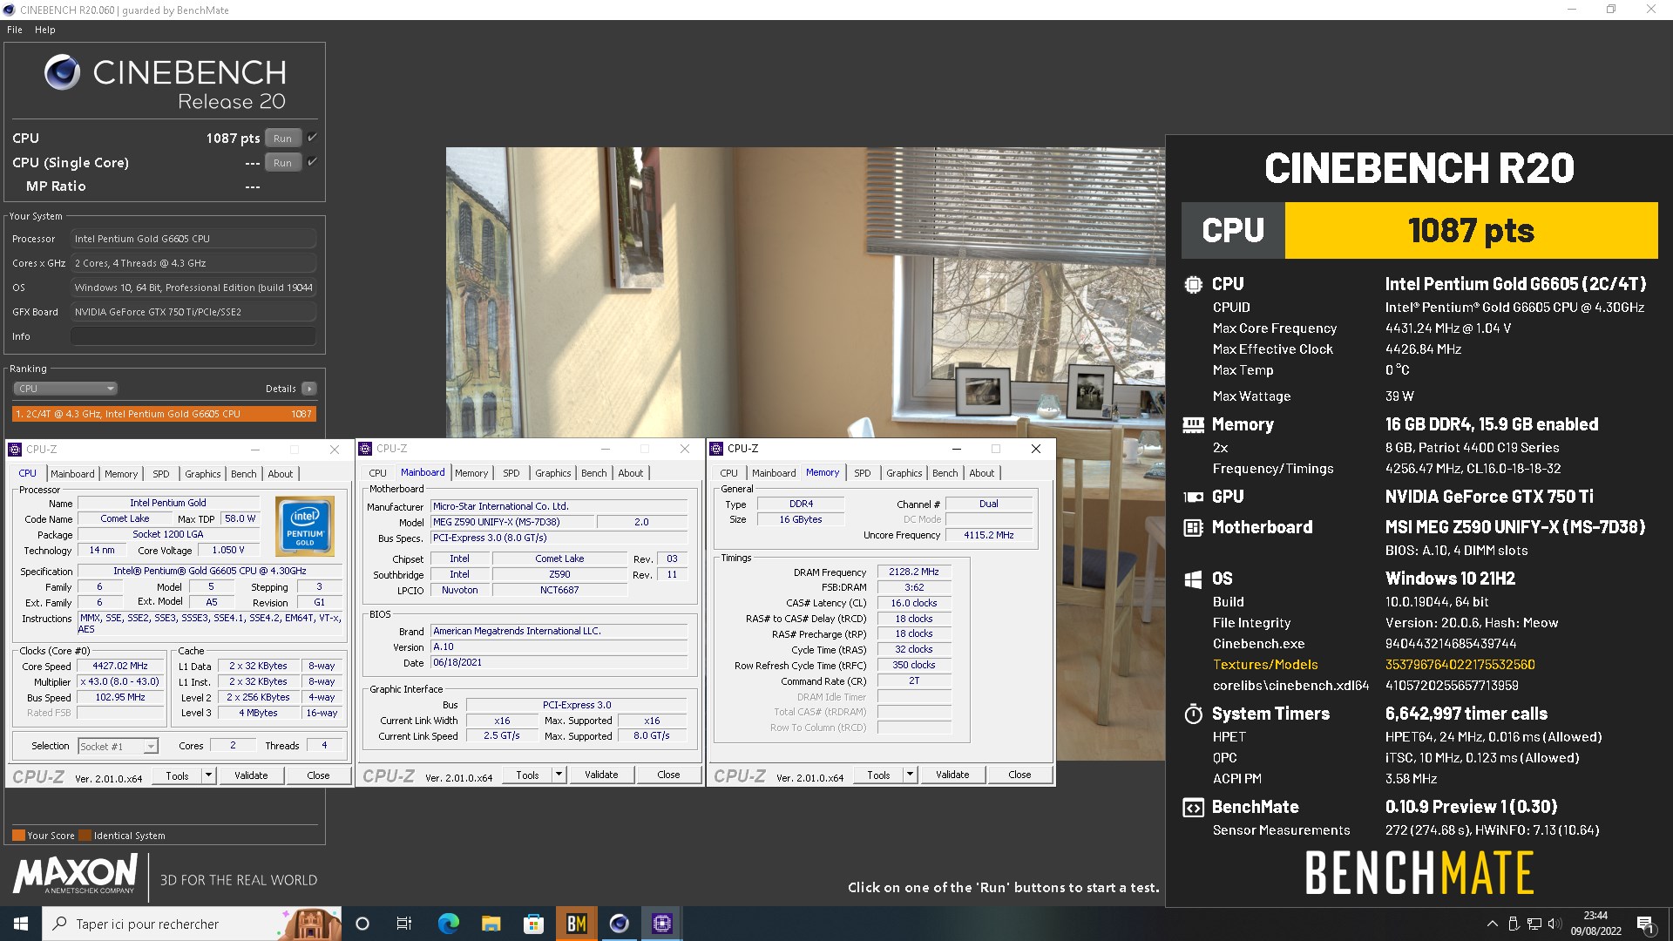The image size is (1673, 941).
Task: Switch to SPD tab in first CPU-Z
Action: pyautogui.click(x=161, y=474)
